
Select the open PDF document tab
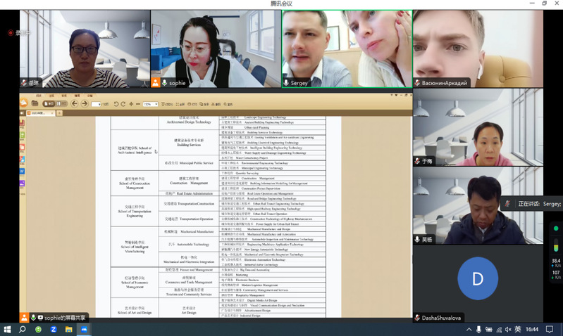pos(39,112)
